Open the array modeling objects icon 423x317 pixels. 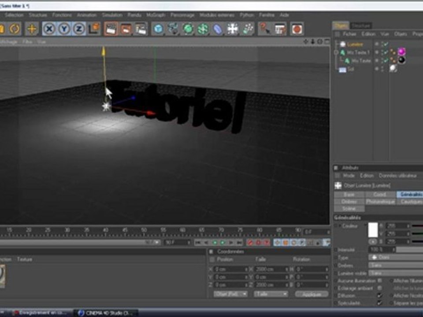[203, 29]
